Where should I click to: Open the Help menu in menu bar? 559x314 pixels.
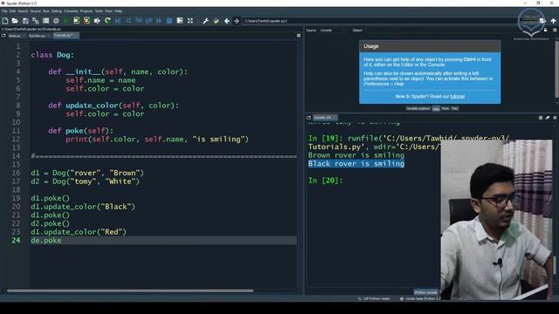(118, 11)
